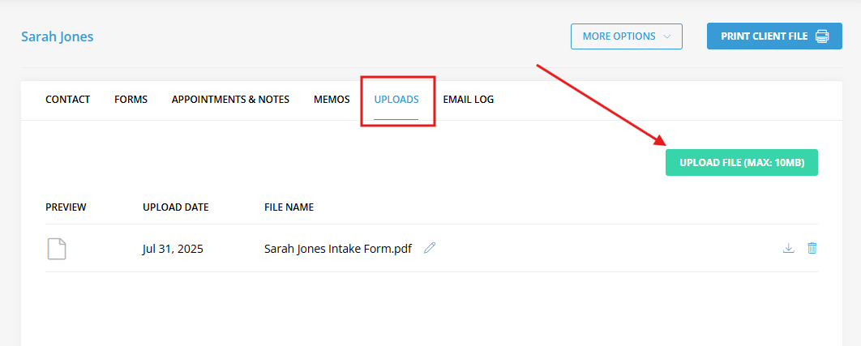Click the Upload Date column header

(176, 207)
